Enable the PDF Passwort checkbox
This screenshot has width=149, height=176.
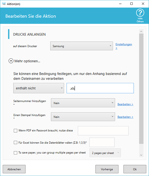coord(16,131)
